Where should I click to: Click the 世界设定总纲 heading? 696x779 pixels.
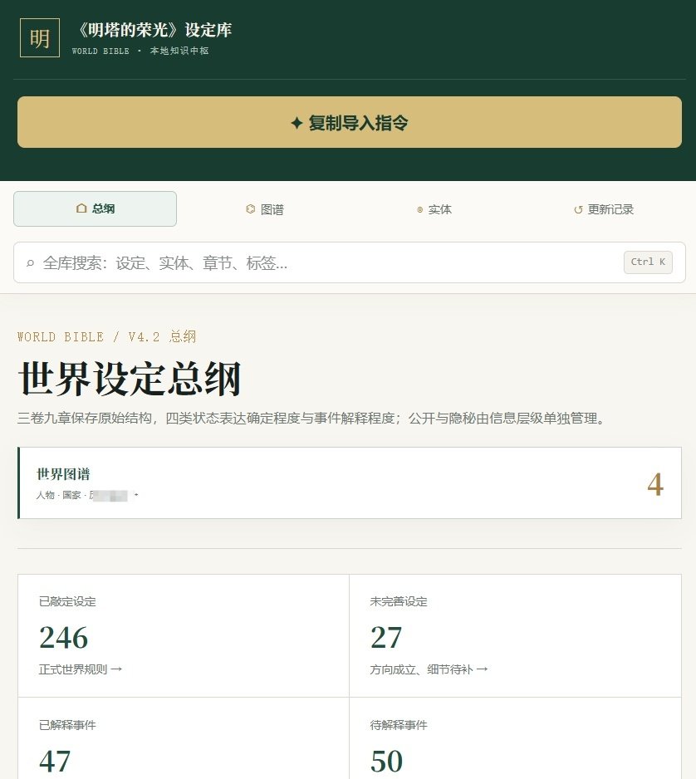(x=130, y=379)
